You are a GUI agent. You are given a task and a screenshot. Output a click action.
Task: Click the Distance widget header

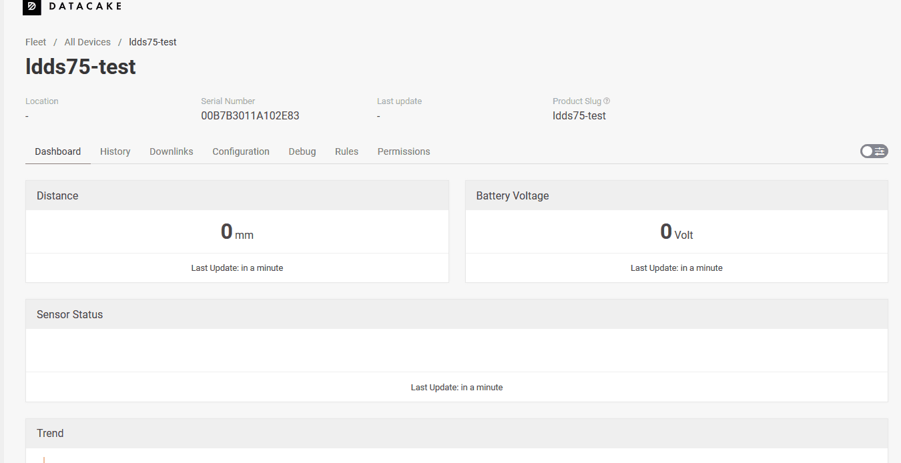pos(237,195)
